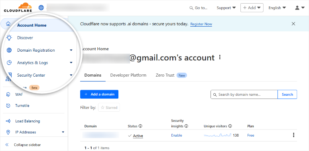Screen dimensions: 309x151
Task: Switch to the Domains tab
Action: [93, 75]
